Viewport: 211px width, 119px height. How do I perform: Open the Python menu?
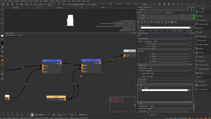click(78, 1)
